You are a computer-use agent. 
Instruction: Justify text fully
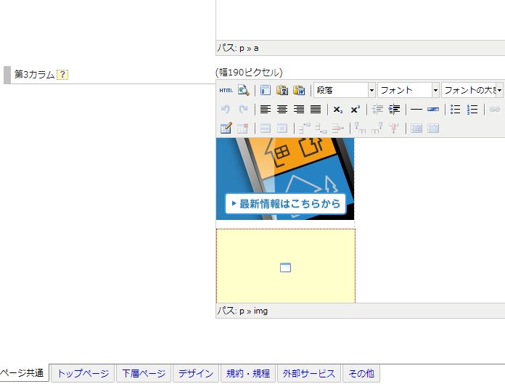pos(316,110)
